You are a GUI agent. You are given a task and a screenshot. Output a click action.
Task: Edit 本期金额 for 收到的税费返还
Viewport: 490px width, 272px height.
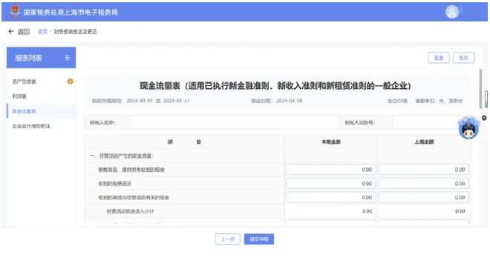(331, 183)
